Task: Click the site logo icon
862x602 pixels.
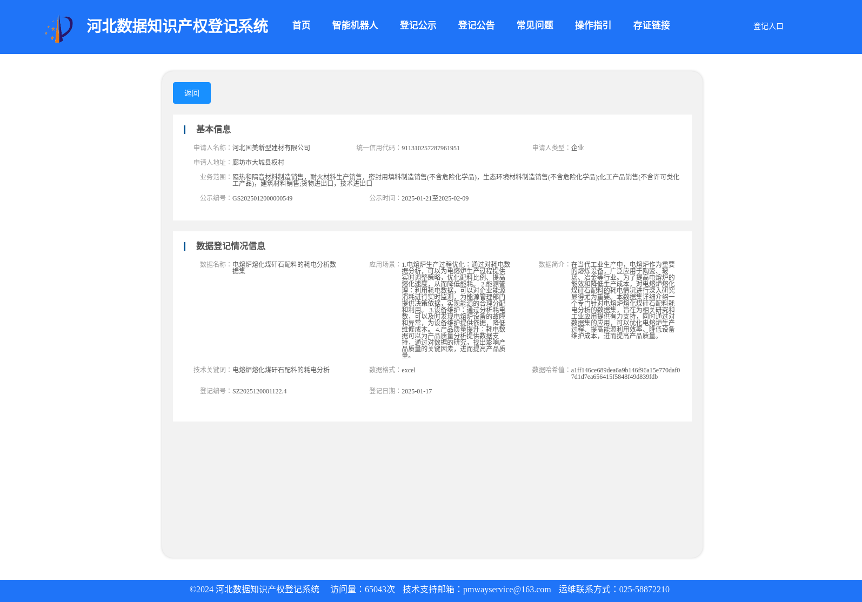Action: (59, 29)
